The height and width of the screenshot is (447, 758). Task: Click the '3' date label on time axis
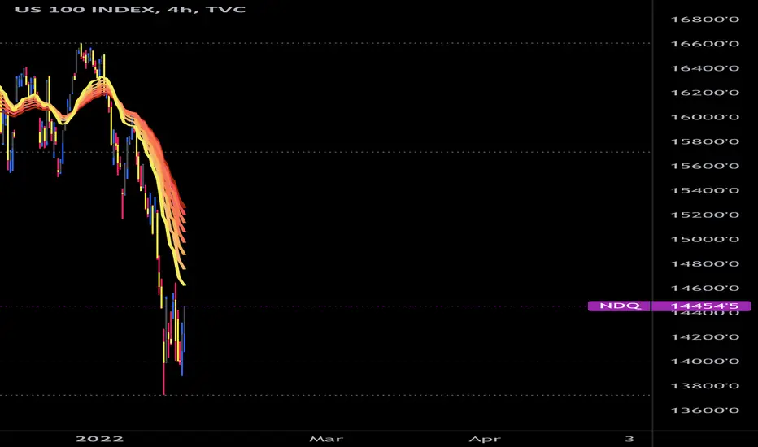[629, 439]
